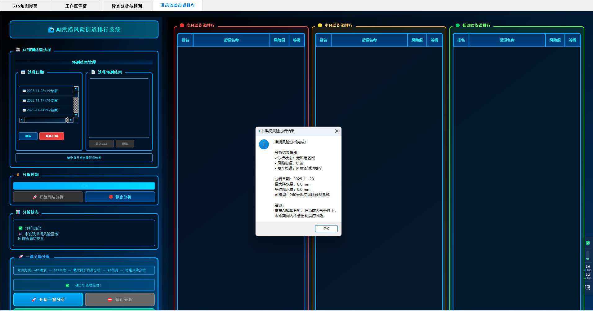The image size is (593, 311).
Task: Click the AI system title logo icon
Action: [51, 30]
